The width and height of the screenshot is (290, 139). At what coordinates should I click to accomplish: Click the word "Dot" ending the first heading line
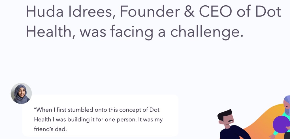[268, 12]
